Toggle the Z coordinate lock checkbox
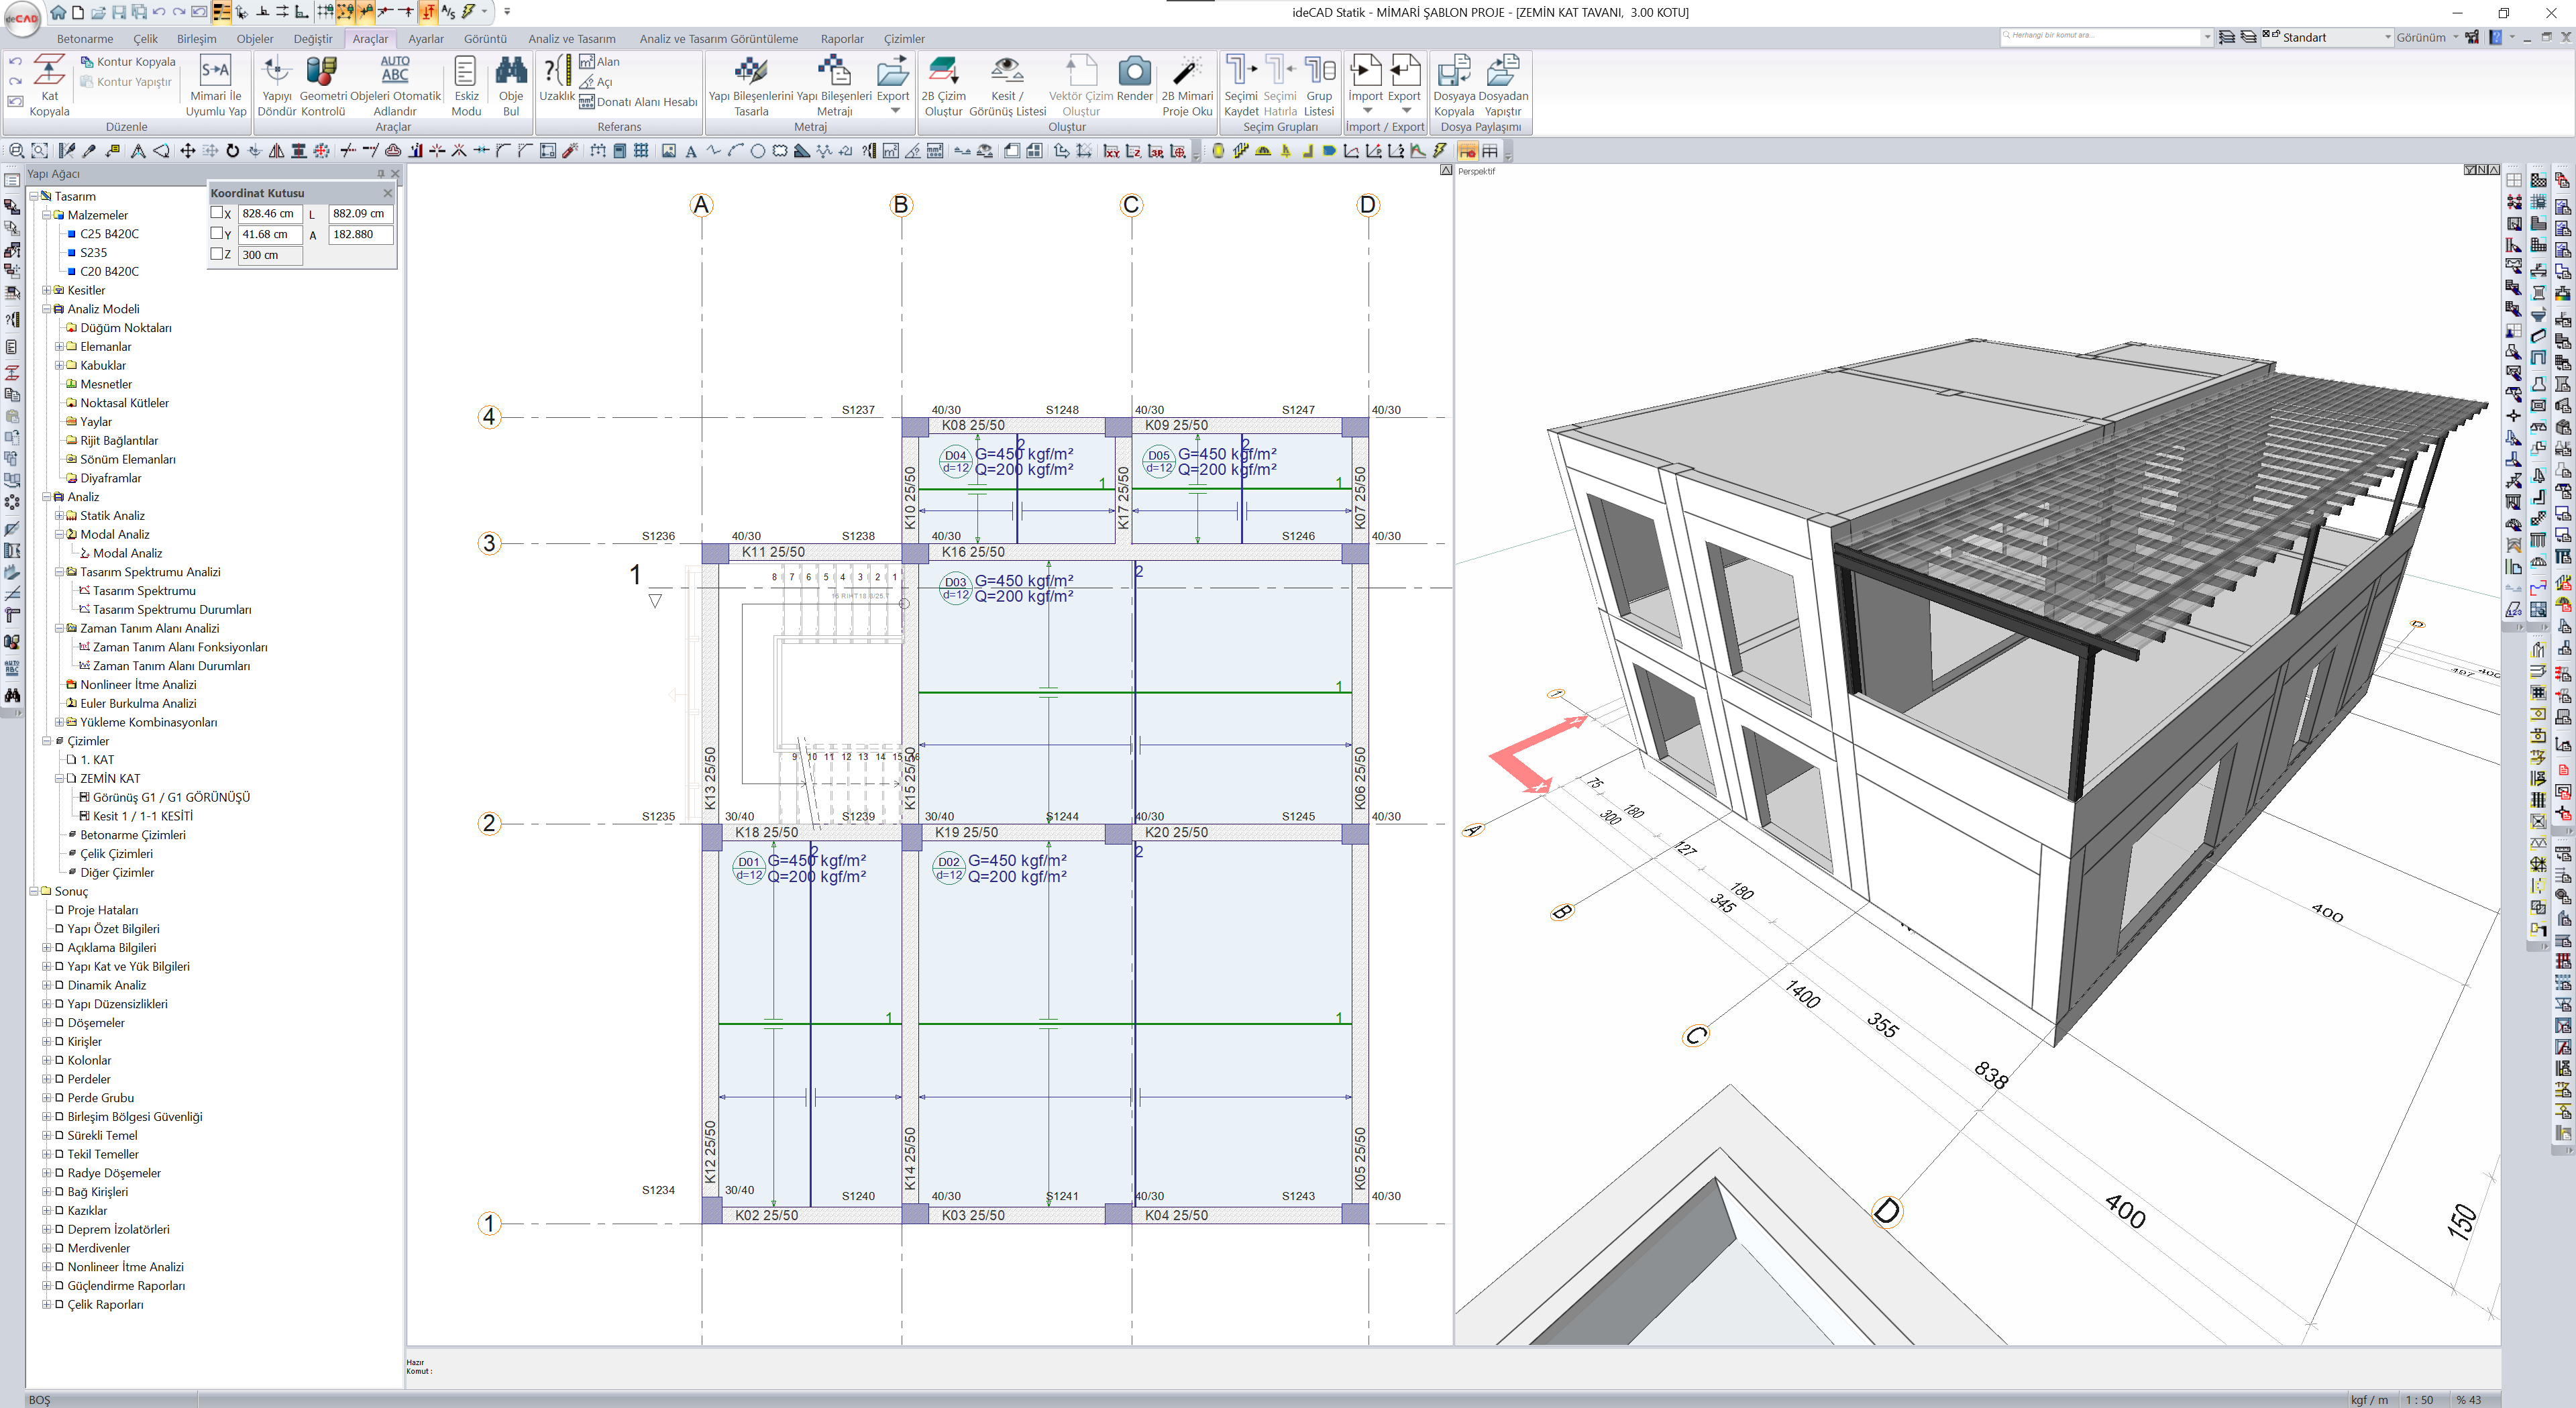Viewport: 2576px width, 1408px height. 217,254
